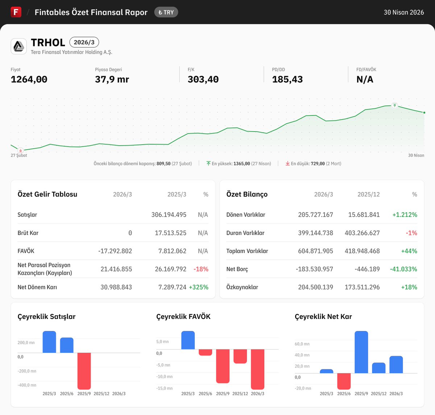
Task: Click the highest price marker on chart
Action: pos(395,105)
